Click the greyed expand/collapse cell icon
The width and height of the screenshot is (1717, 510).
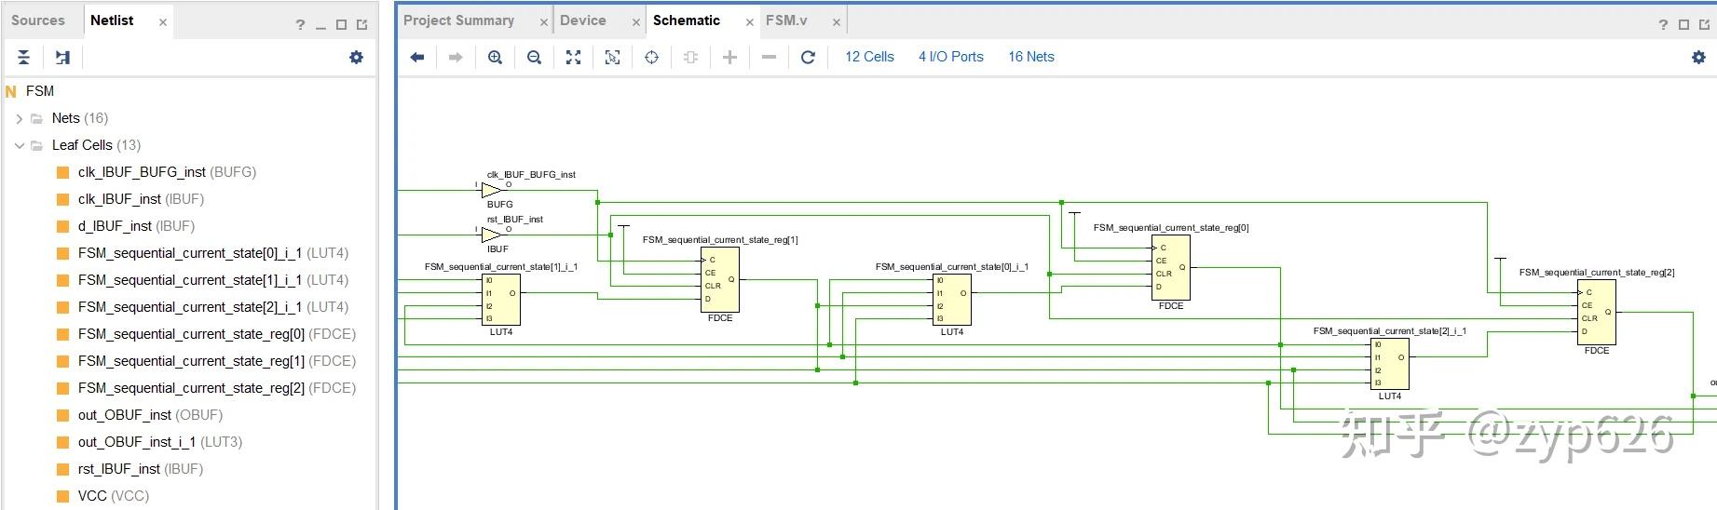click(x=690, y=58)
